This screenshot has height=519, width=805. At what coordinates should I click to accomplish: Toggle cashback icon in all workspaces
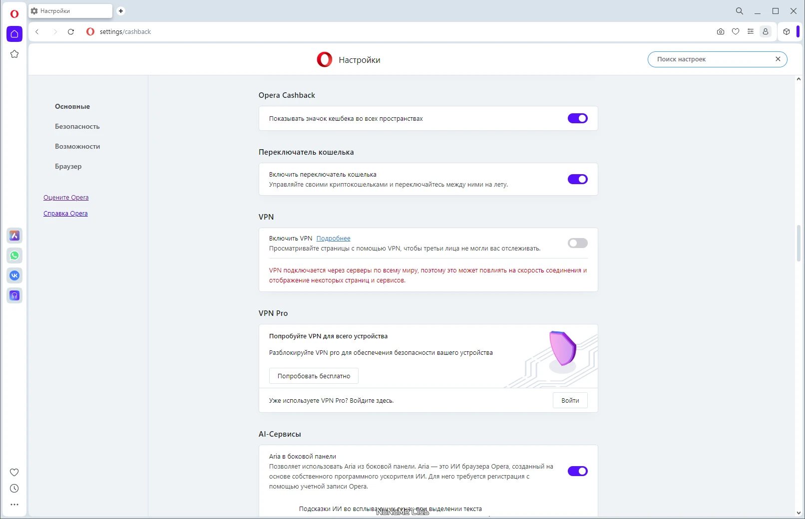pyautogui.click(x=578, y=118)
